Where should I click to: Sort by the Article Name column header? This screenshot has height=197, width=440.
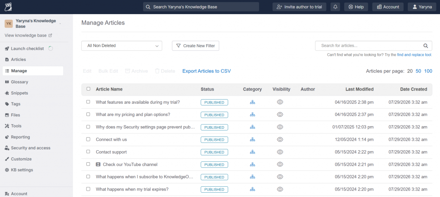pyautogui.click(x=109, y=89)
